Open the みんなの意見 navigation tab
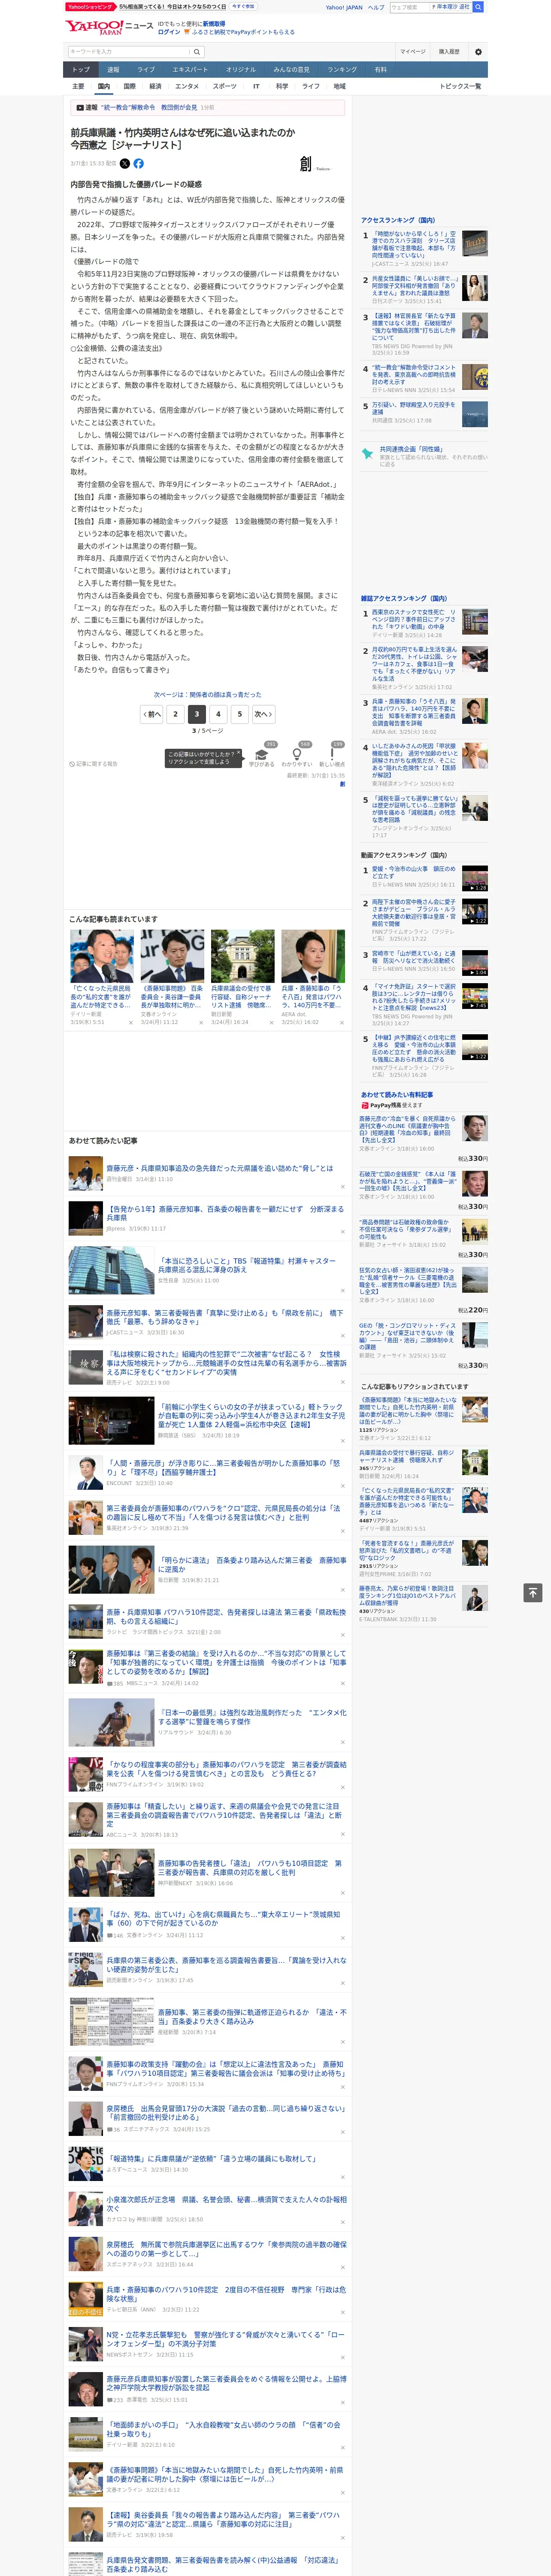Screen dimensions: 551x2576 291,70
